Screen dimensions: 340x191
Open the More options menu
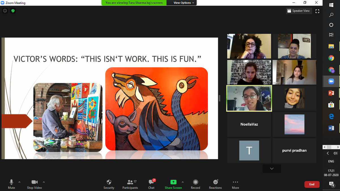click(235, 184)
